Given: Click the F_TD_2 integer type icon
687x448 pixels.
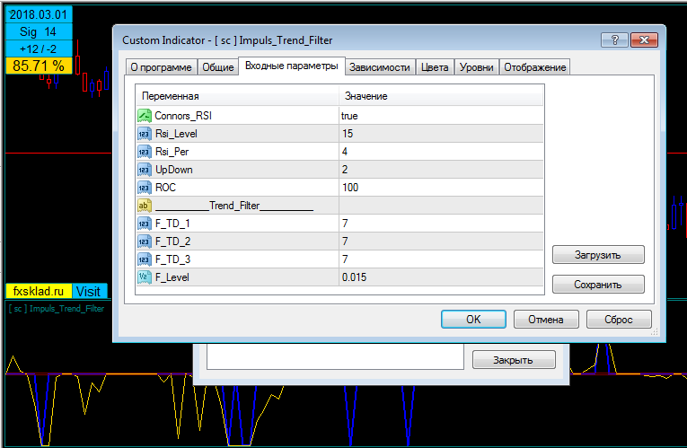Looking at the screenshot, I should coord(145,242).
